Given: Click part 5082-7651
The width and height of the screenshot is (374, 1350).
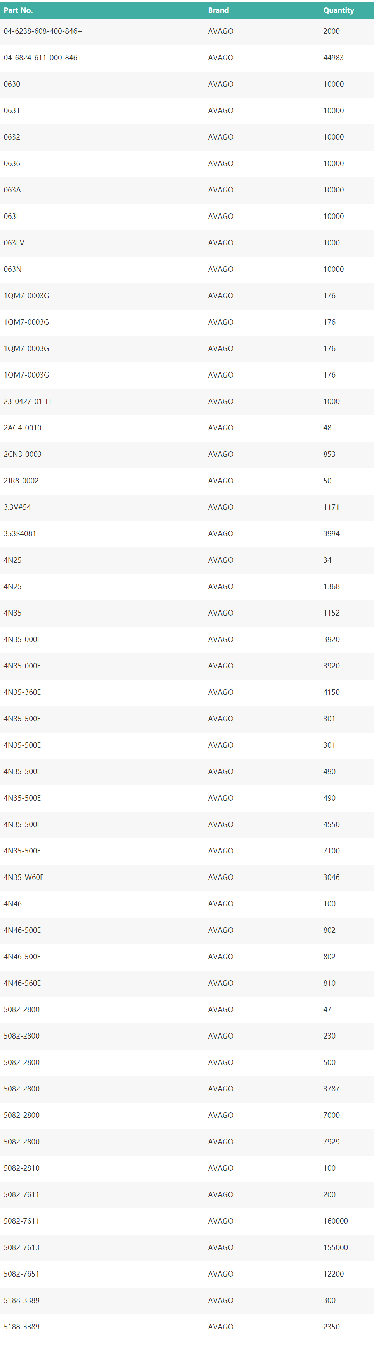Looking at the screenshot, I should coord(21,1274).
